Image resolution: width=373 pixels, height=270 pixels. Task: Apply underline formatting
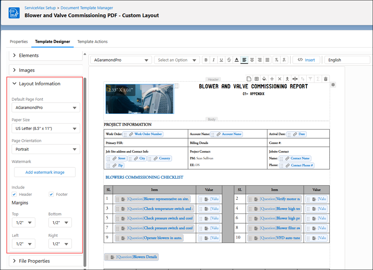pos(221,60)
